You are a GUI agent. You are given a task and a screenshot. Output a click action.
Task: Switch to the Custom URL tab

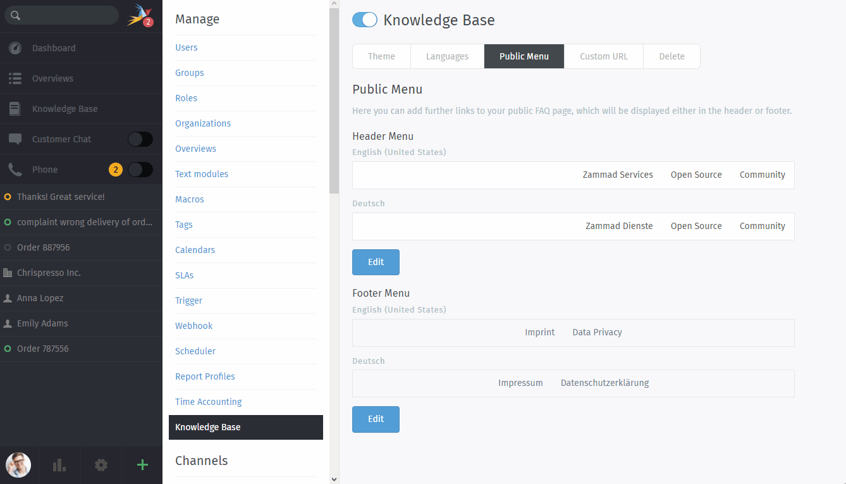coord(604,56)
